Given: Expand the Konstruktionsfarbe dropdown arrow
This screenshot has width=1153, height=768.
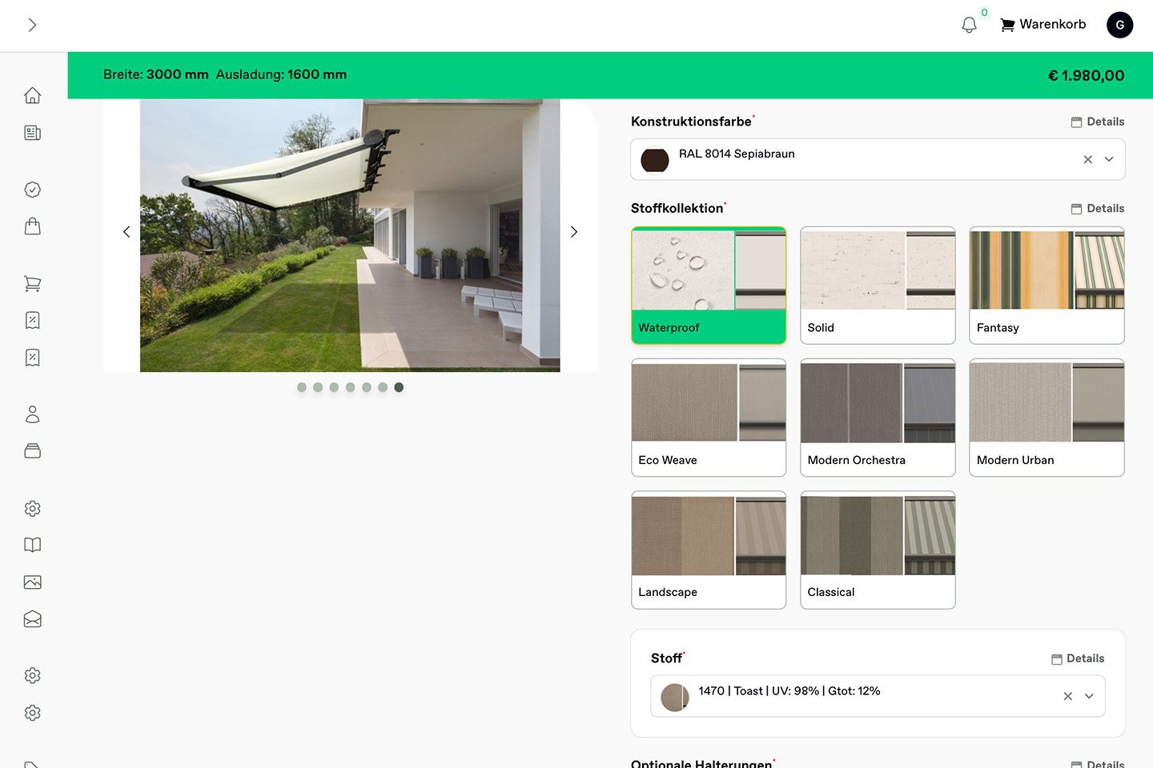Looking at the screenshot, I should pos(1109,159).
